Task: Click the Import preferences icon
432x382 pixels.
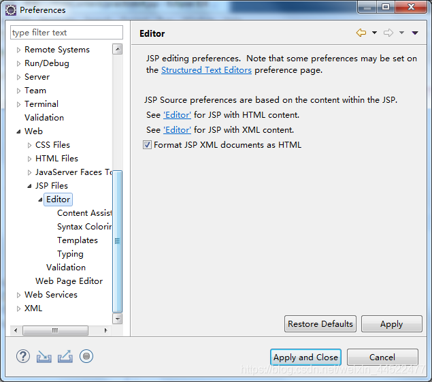Action: (44, 356)
